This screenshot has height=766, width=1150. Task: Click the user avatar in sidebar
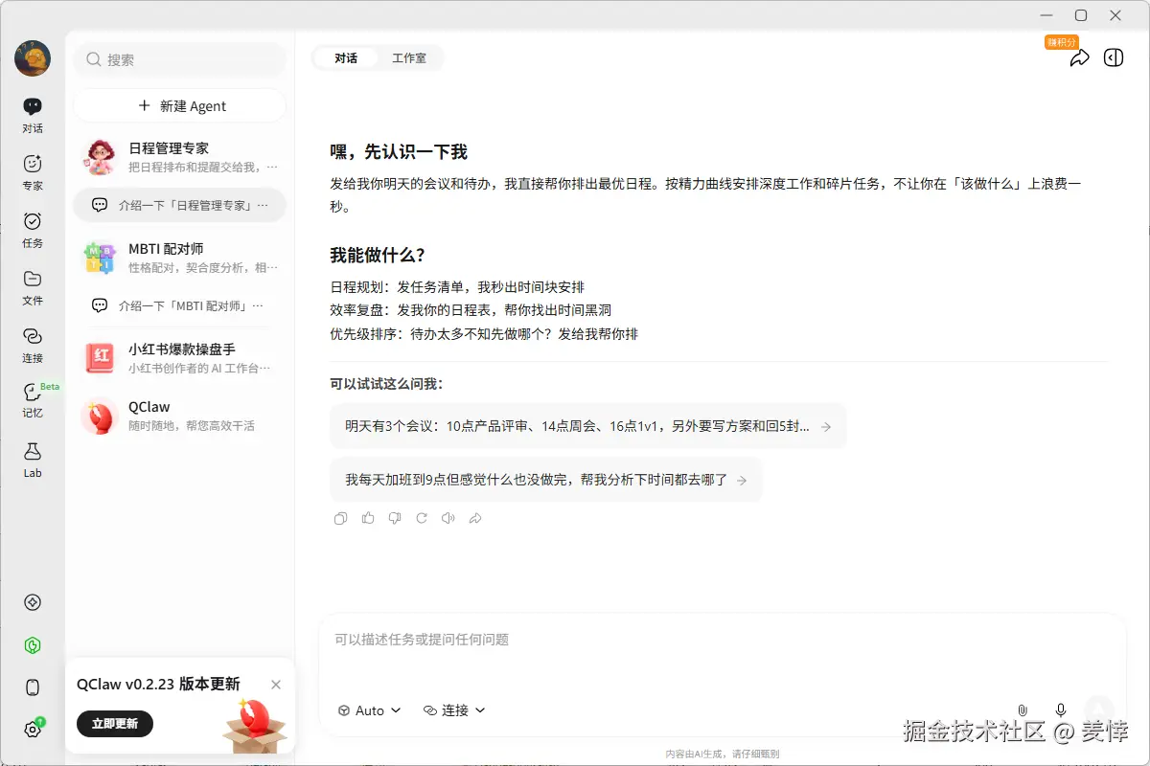[x=33, y=58]
